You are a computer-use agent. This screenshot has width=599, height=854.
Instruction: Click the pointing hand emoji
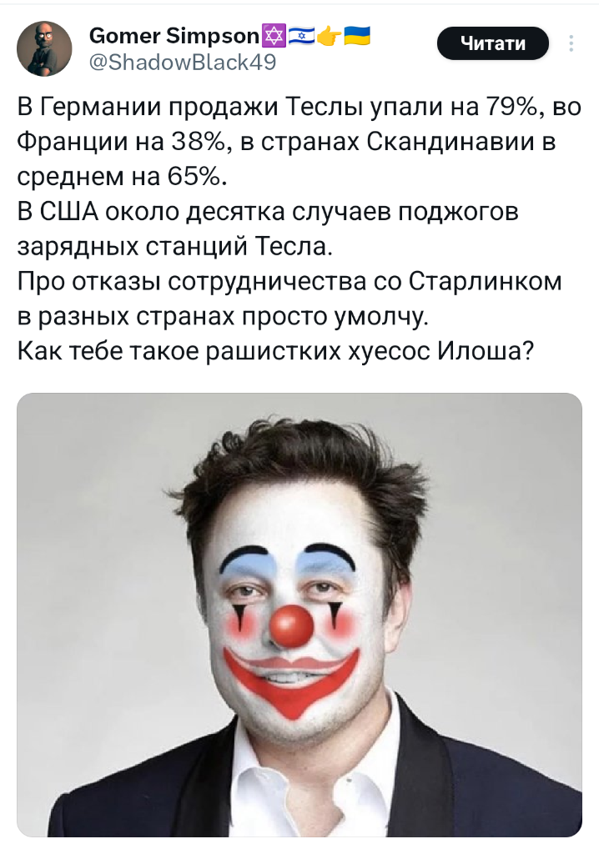click(x=329, y=35)
